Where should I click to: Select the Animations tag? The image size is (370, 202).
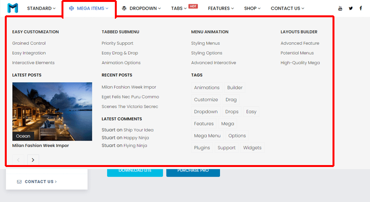point(207,88)
